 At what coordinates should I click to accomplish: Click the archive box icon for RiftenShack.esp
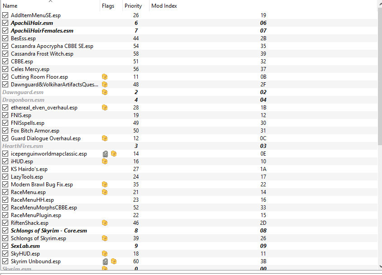[105, 223]
